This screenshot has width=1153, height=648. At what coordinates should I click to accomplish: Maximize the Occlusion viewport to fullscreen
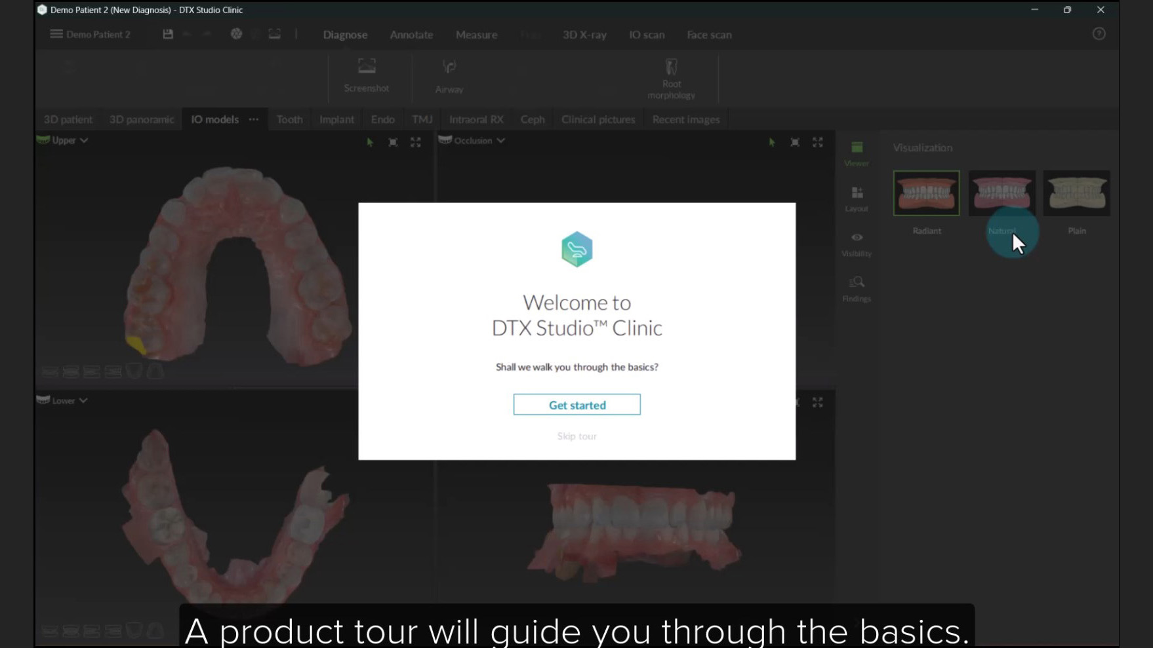click(x=818, y=142)
